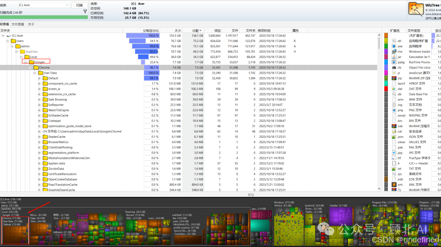Click the .cat security catalog icon
Viewport: 441px width, 247px height.
394,131
